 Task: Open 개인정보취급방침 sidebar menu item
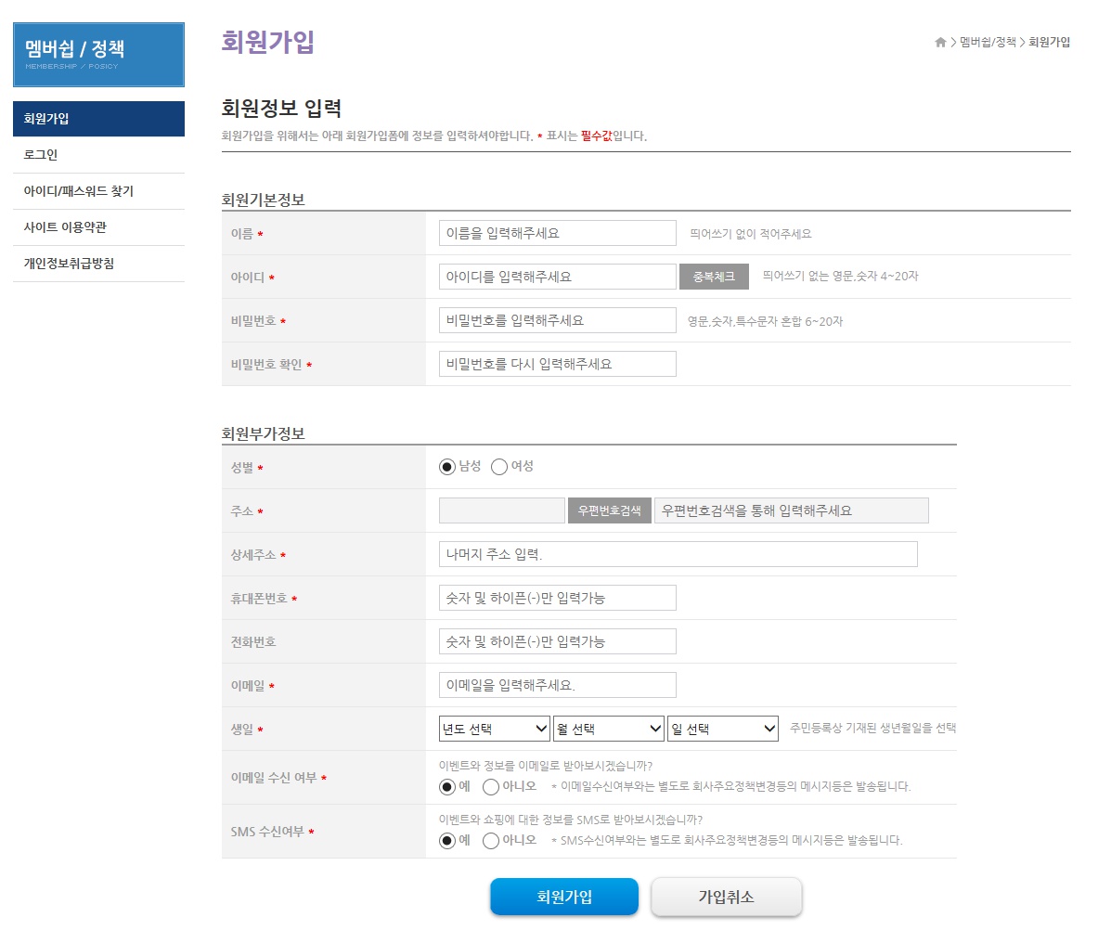coord(69,264)
